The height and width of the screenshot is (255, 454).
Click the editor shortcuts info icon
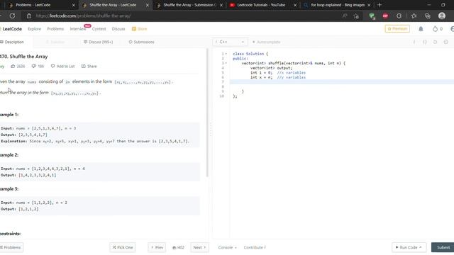pos(414,42)
